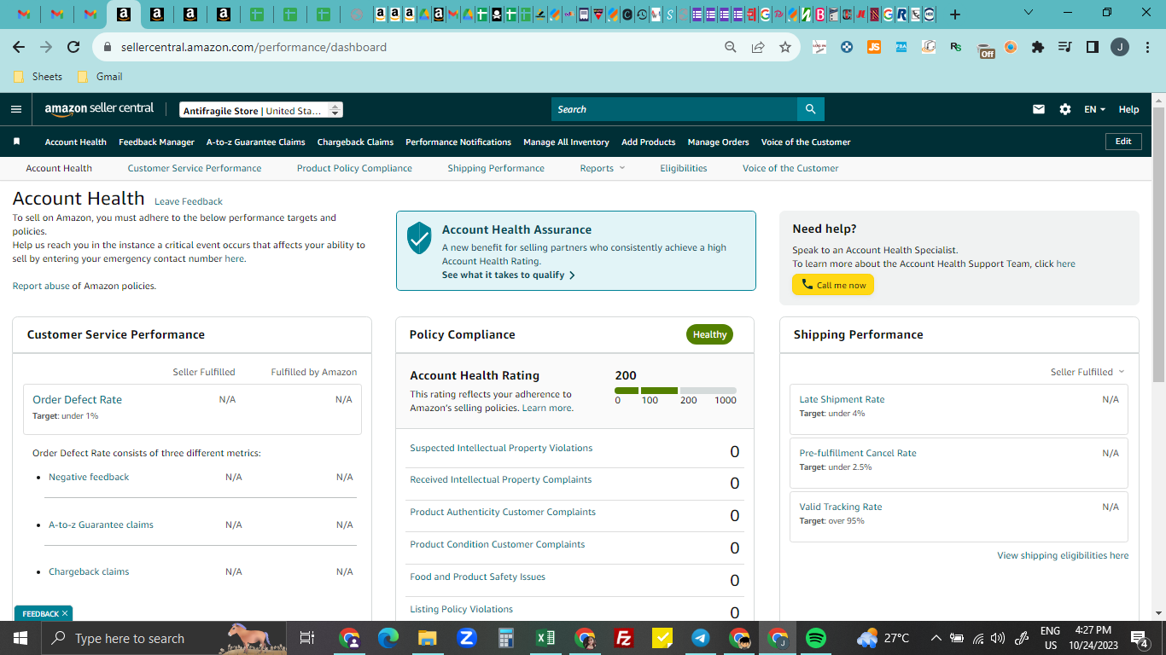This screenshot has width=1166, height=655.
Task: Open the Eligibilities tab
Action: 684,168
